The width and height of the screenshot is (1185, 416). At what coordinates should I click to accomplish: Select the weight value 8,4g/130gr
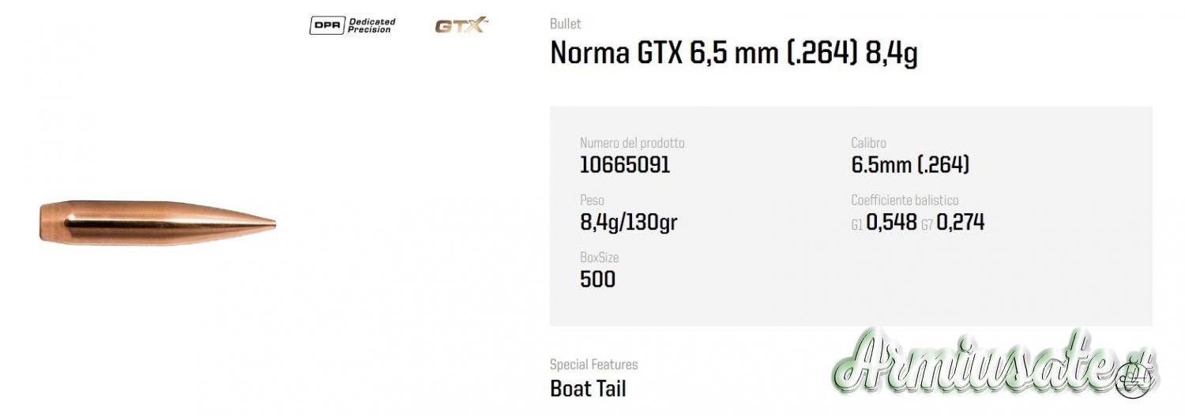[628, 223]
